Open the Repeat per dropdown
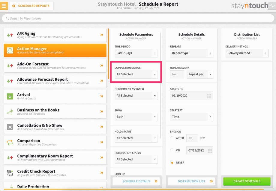Image resolution: width=276 pixels, height=191 pixels. [200, 74]
